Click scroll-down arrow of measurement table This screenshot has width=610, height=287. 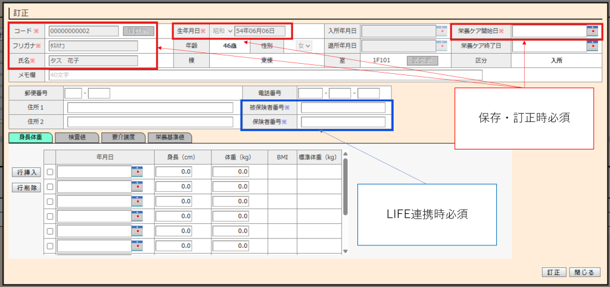(344, 252)
